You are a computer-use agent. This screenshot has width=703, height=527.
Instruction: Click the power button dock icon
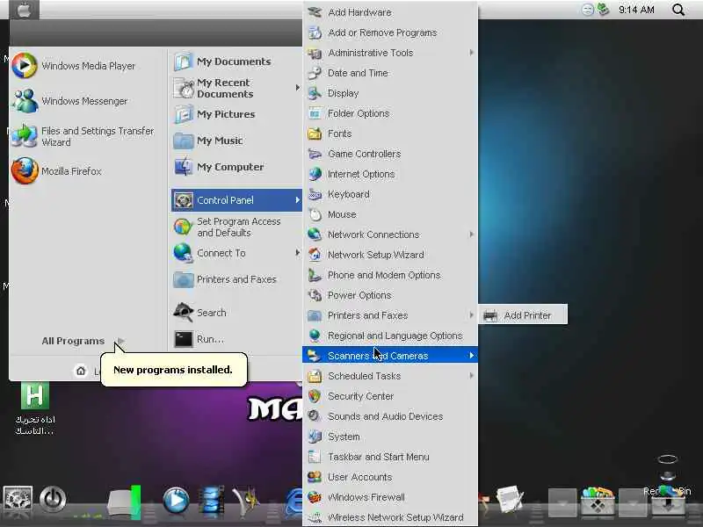pyautogui.click(x=53, y=498)
